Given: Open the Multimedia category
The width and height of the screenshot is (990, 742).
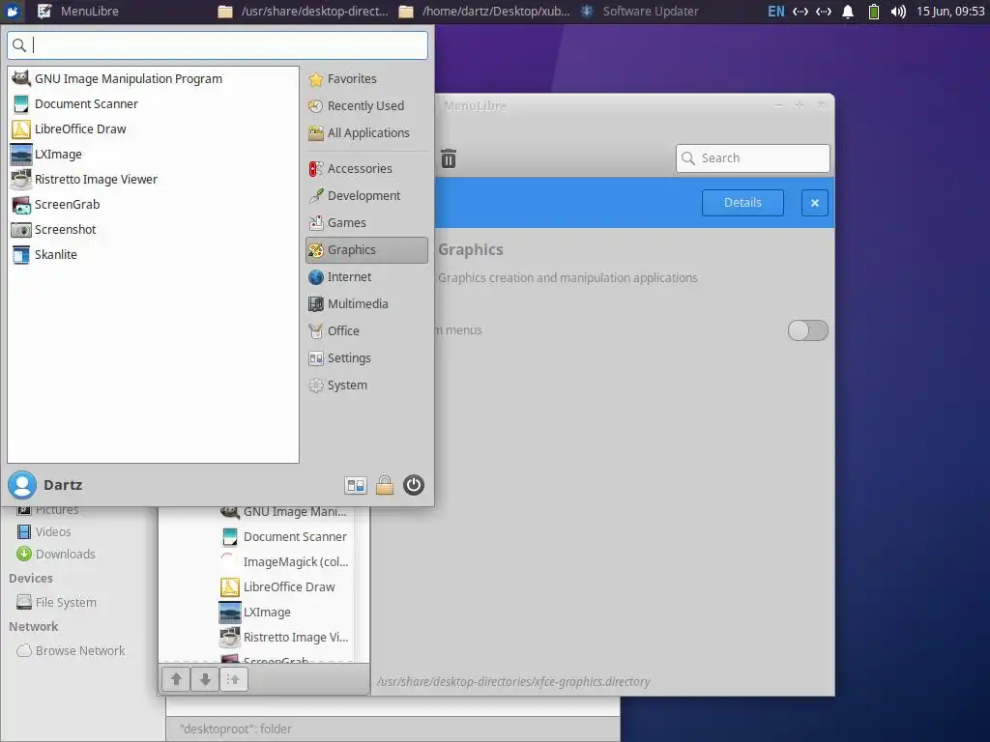Looking at the screenshot, I should (x=366, y=304).
